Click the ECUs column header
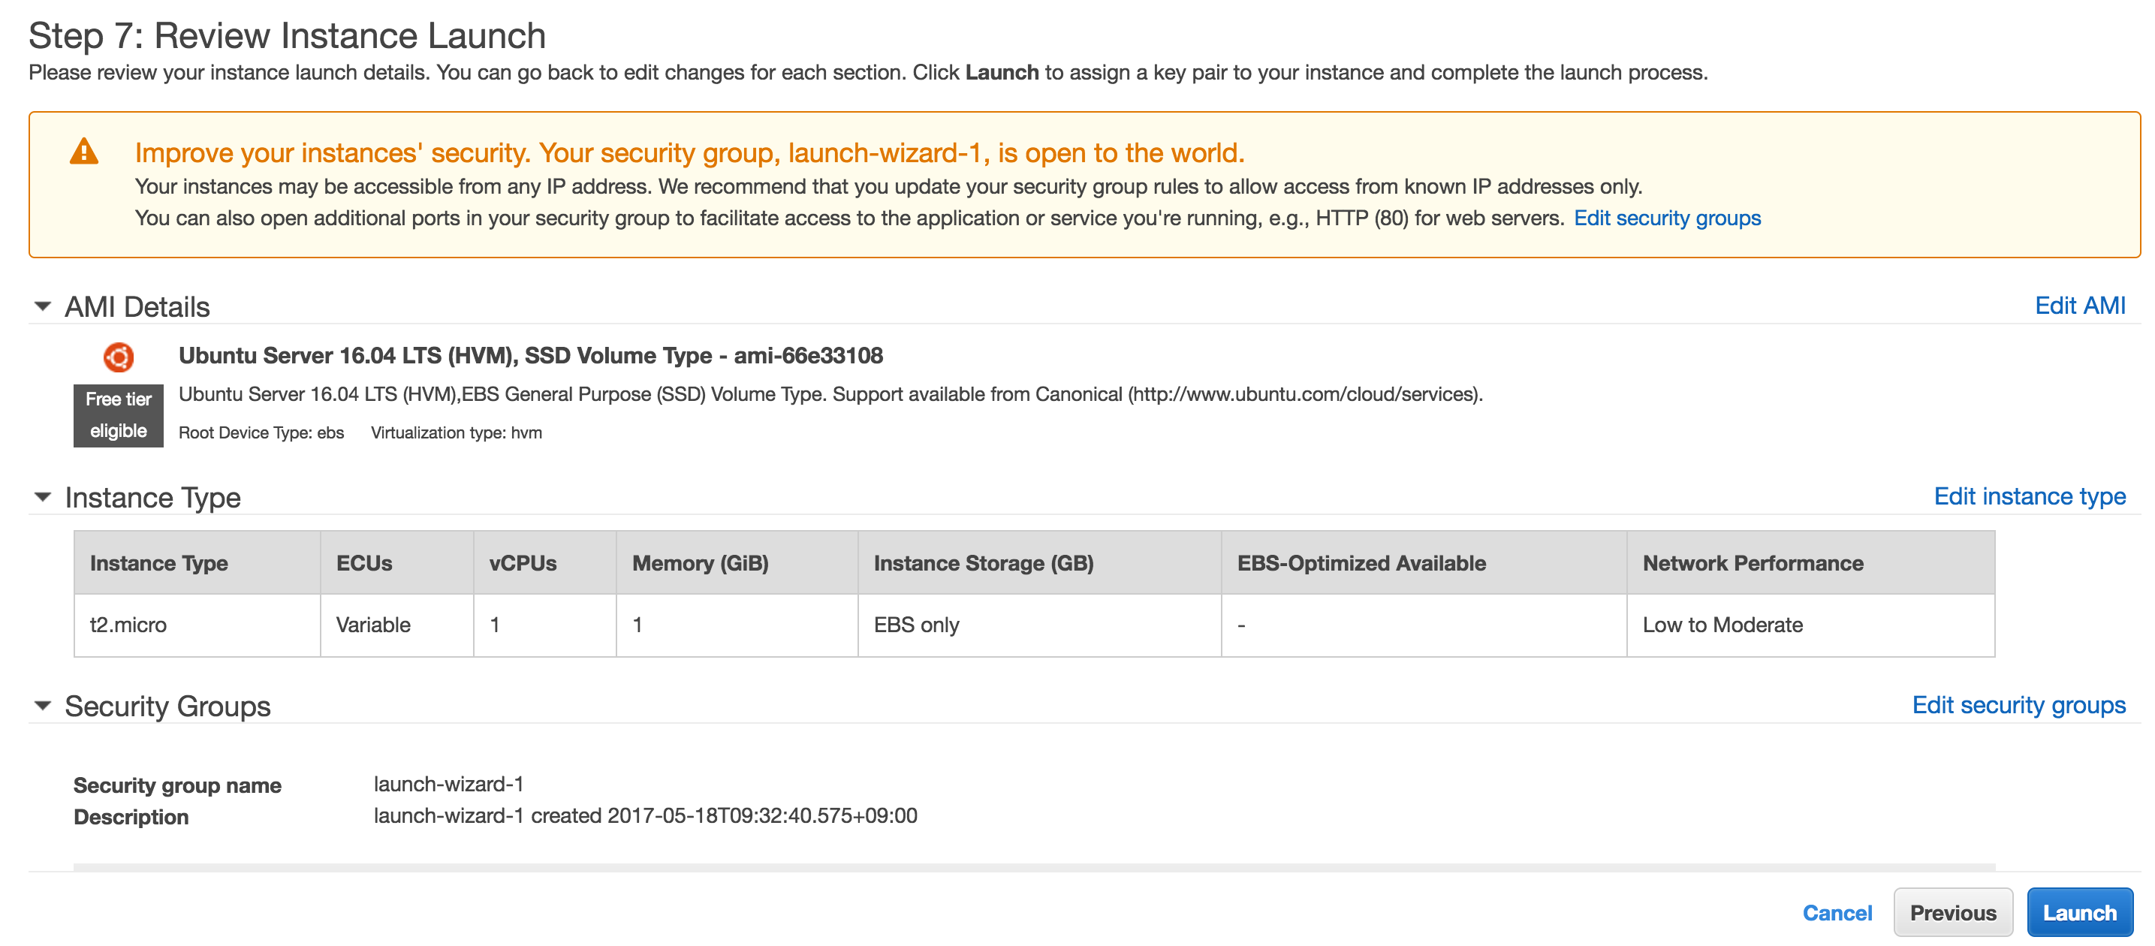The width and height of the screenshot is (2155, 946). point(396,563)
